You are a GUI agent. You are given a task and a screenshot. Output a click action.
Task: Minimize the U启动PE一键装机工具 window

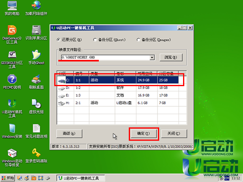179,28
